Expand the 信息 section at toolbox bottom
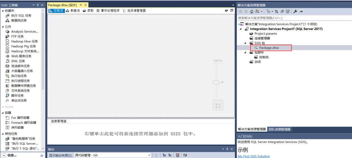The height and width of the screenshot is (158, 352). coord(4,155)
